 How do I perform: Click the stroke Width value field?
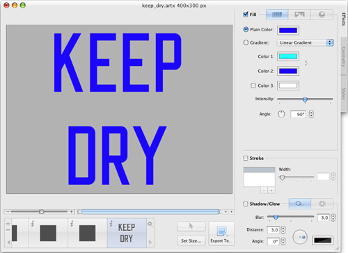click(323, 177)
